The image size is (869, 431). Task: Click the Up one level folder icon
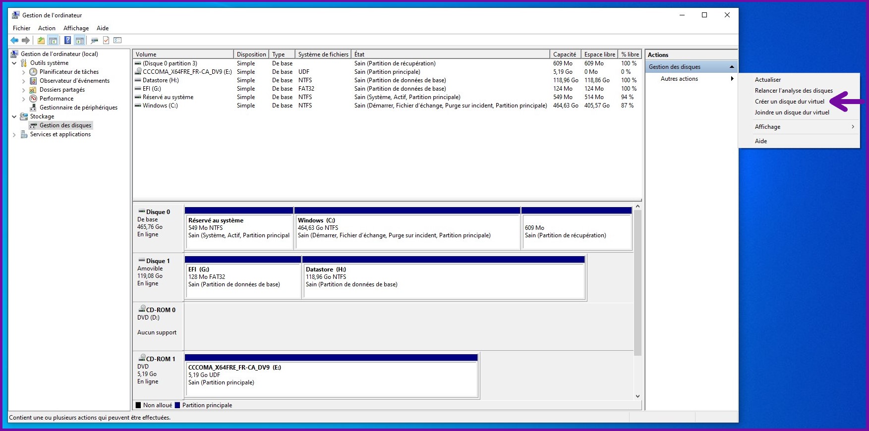41,41
